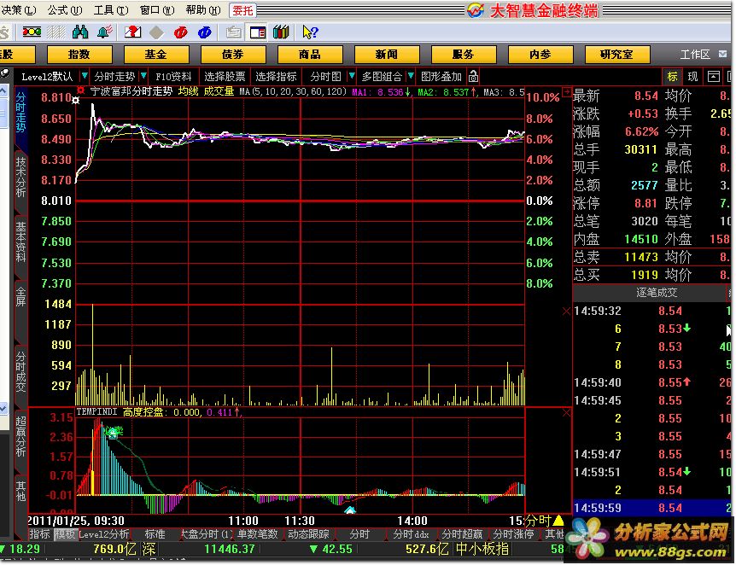Switch to the 单数笔数 bottom tab
The height and width of the screenshot is (565, 736).
(x=258, y=534)
